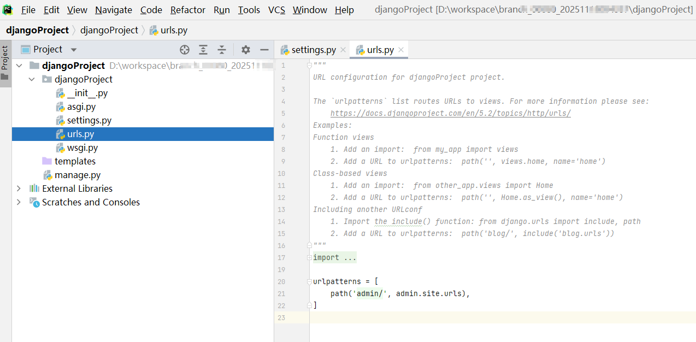
Task: Expand the Scratches and Consoles node
Action: pyautogui.click(x=19, y=202)
